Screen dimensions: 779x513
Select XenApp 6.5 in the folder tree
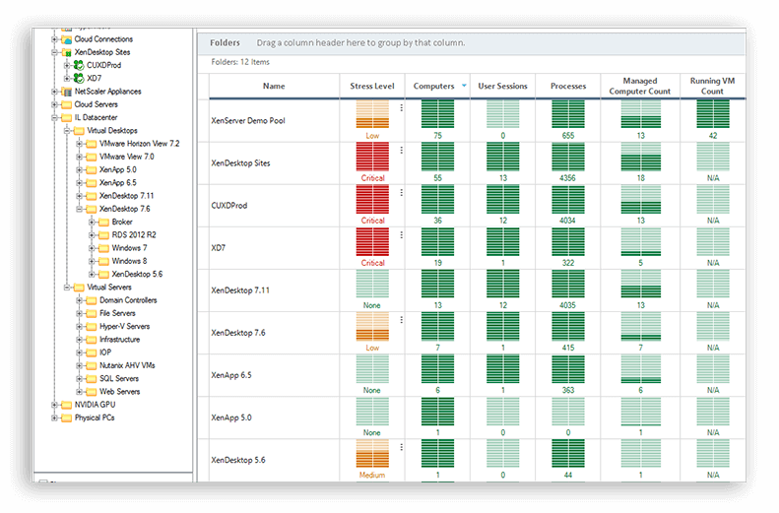point(118,183)
